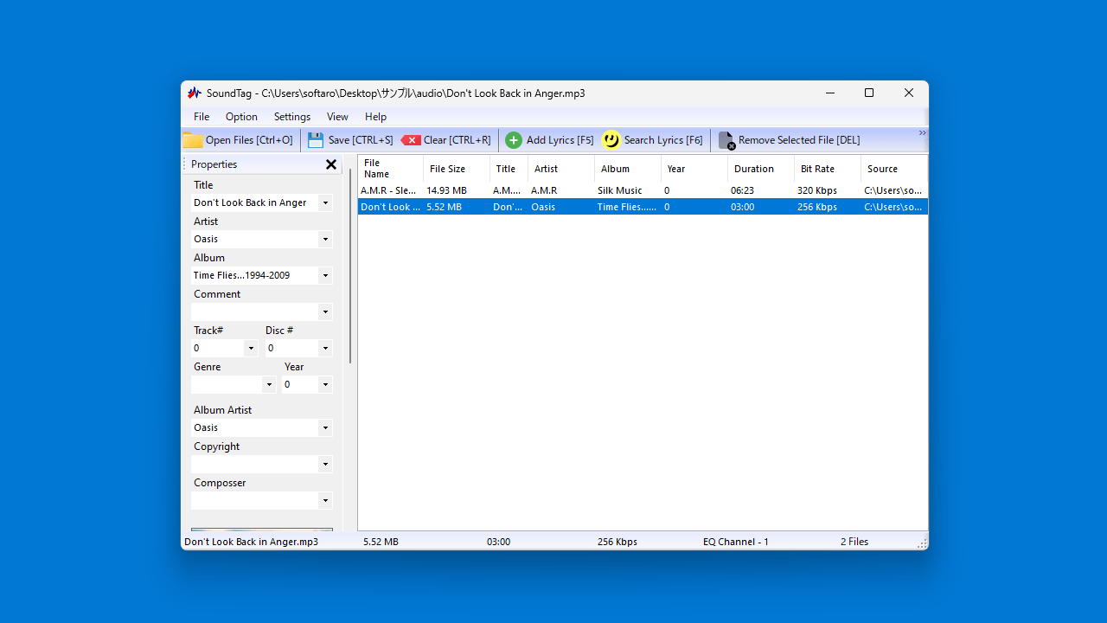This screenshot has height=623, width=1107.
Task: Click the Time Flies... album cell in list
Action: click(627, 207)
